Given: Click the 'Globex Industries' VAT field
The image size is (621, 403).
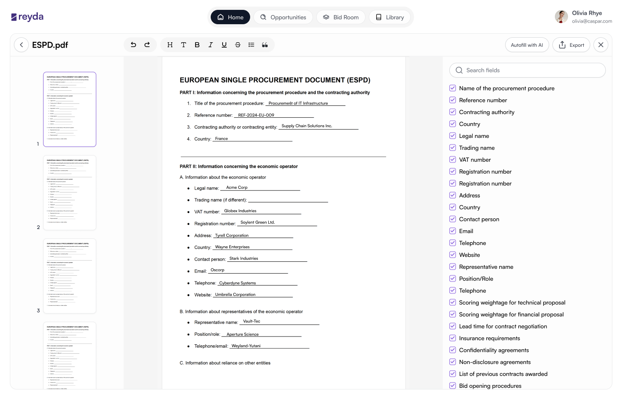Looking at the screenshot, I should 261,211.
